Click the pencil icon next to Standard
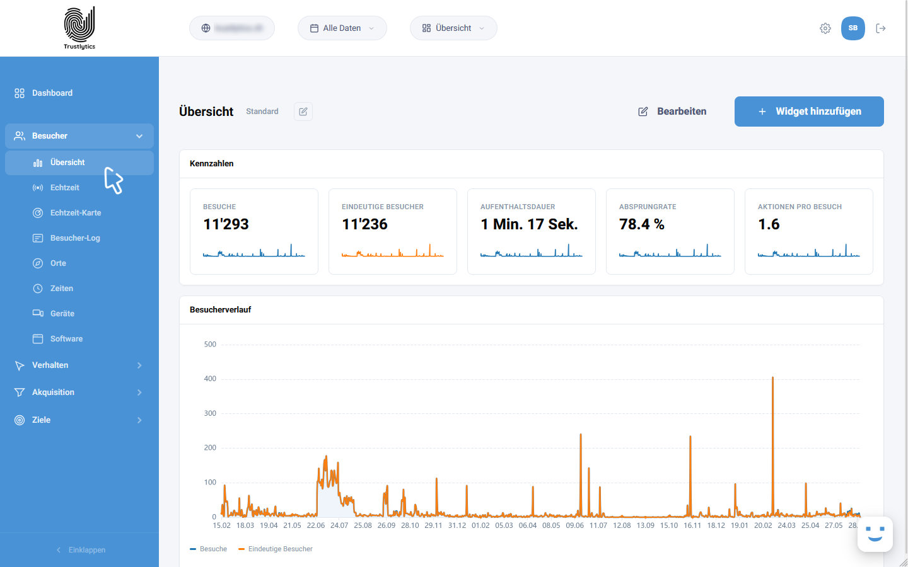Image resolution: width=908 pixels, height=567 pixels. [303, 112]
